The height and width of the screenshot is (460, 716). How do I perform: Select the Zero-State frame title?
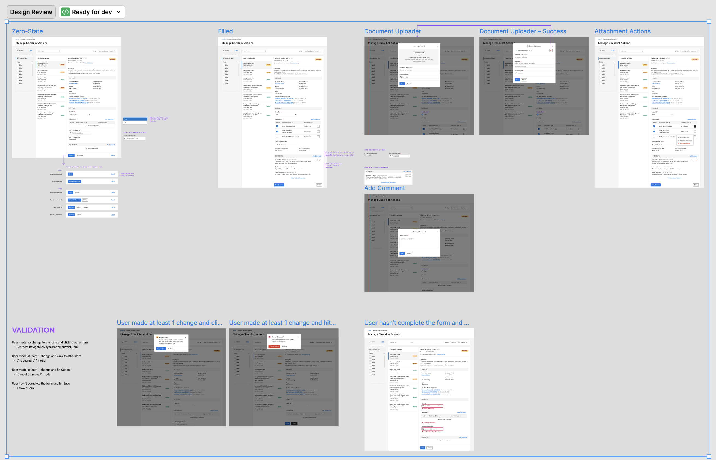pos(27,31)
